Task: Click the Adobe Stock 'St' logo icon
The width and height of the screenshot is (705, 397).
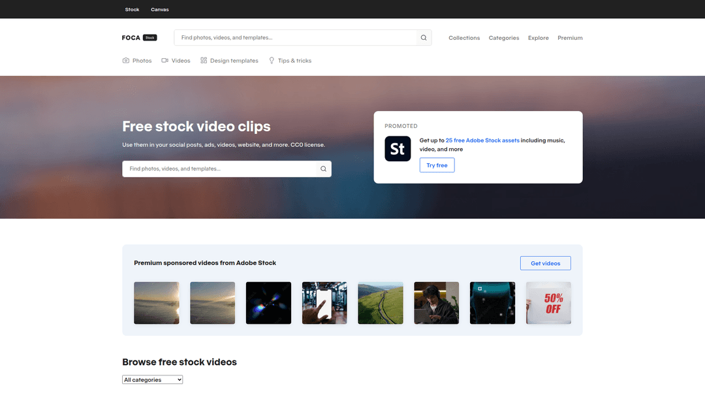Action: [398, 149]
